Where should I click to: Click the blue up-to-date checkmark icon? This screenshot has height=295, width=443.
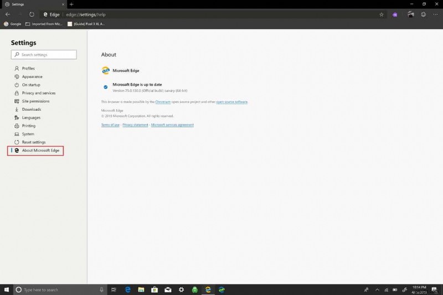coord(105,87)
